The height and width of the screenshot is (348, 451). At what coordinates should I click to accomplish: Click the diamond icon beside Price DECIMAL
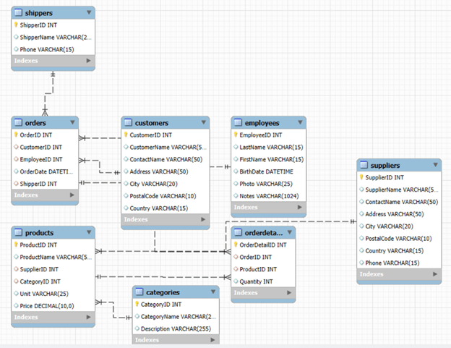[16, 306]
